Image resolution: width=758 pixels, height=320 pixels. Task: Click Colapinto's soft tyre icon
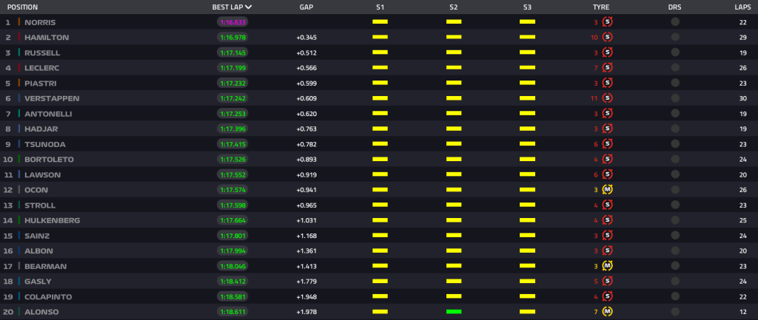pyautogui.click(x=608, y=296)
